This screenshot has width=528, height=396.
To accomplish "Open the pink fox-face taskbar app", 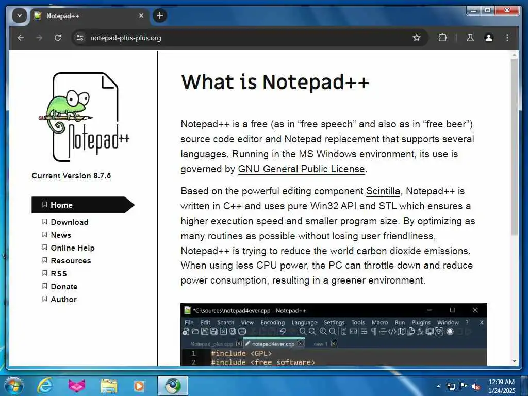I will click(x=77, y=386).
